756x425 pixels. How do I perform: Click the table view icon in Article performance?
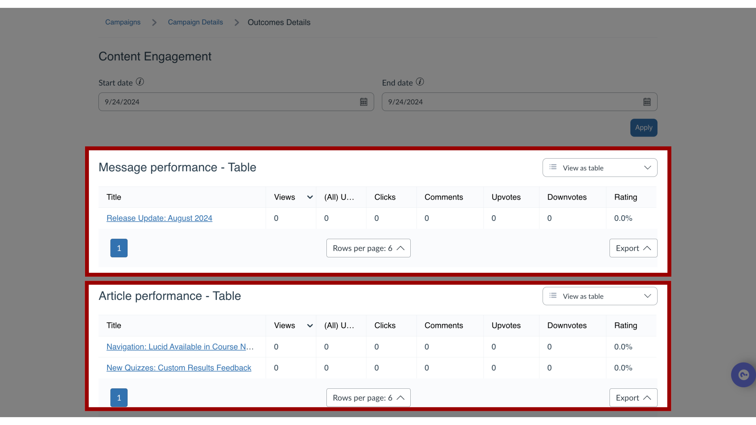click(553, 296)
